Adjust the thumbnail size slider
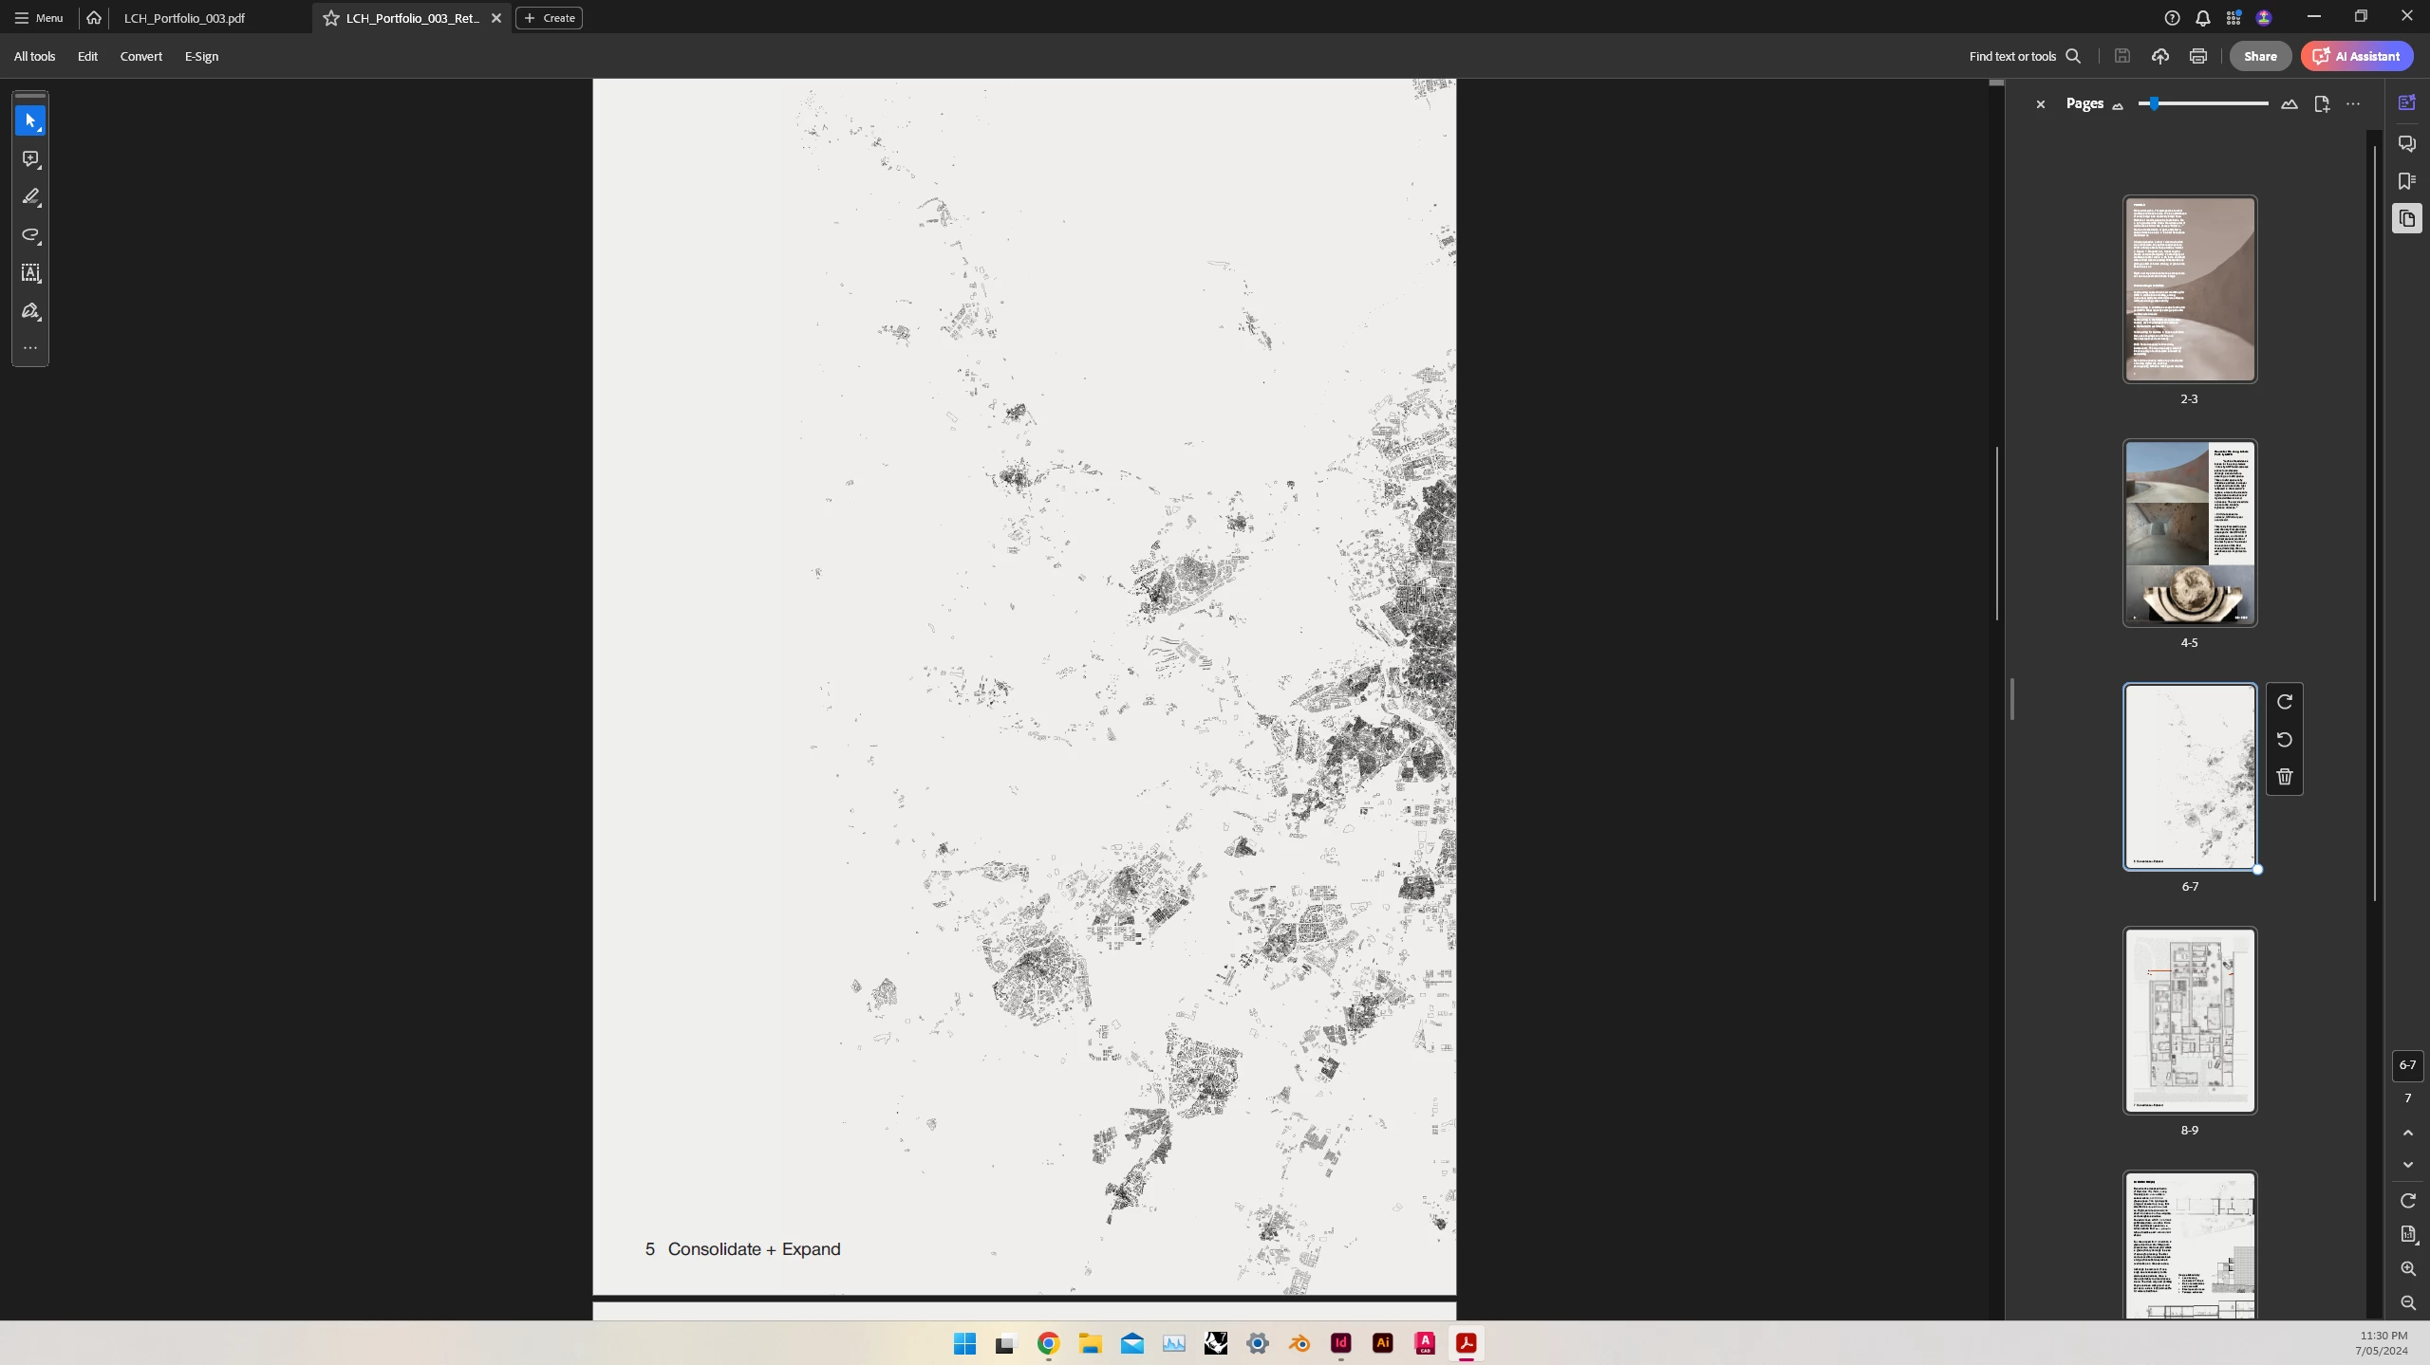The height and width of the screenshot is (1365, 2430). 2155,104
